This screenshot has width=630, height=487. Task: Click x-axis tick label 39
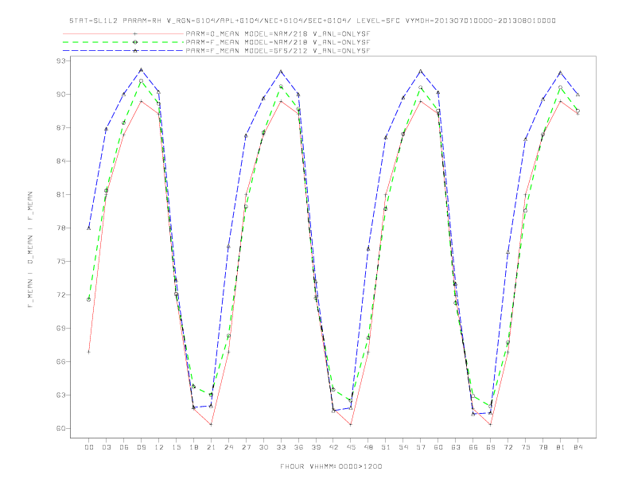[x=316, y=447]
